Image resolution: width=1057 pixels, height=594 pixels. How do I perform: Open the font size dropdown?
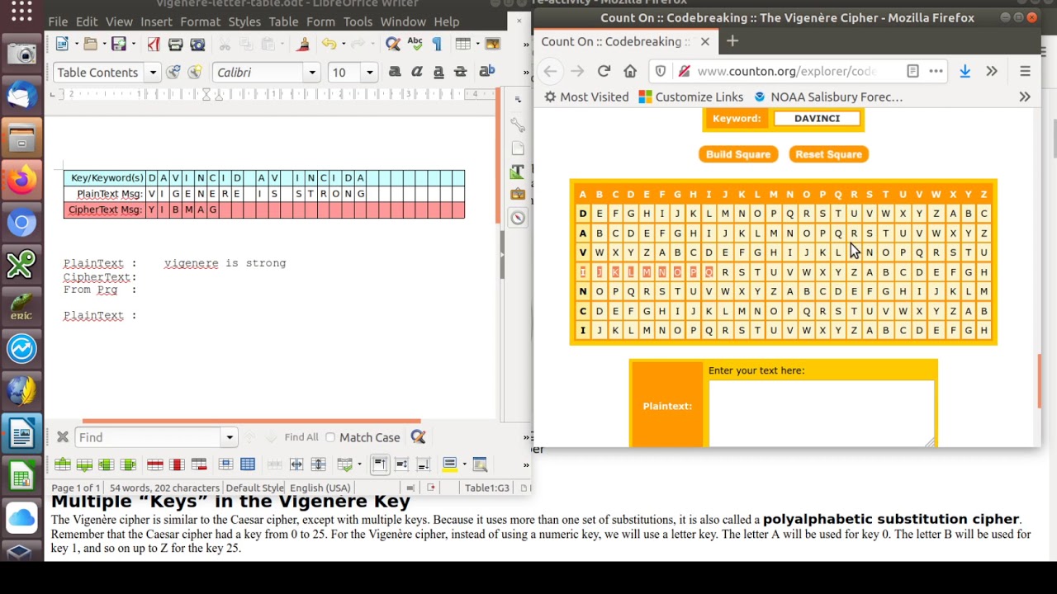(369, 73)
